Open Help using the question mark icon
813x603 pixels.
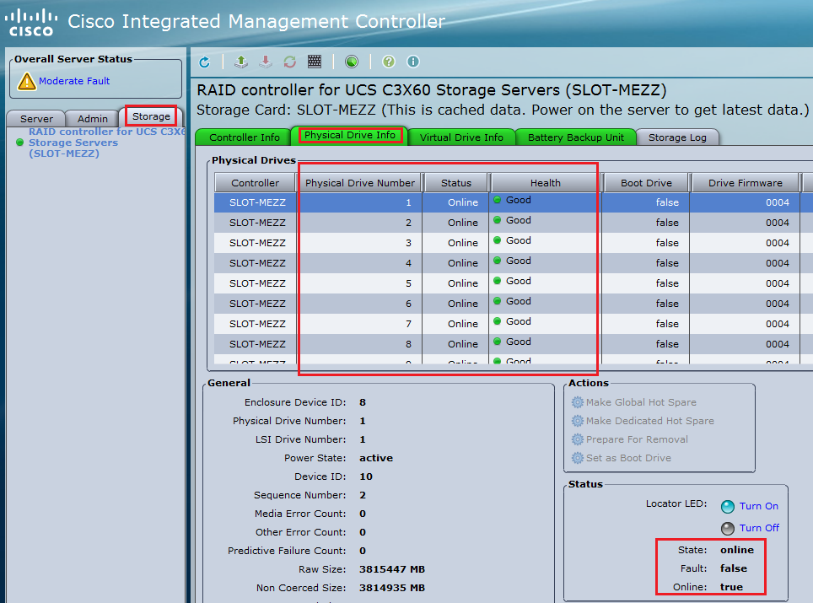(x=387, y=61)
